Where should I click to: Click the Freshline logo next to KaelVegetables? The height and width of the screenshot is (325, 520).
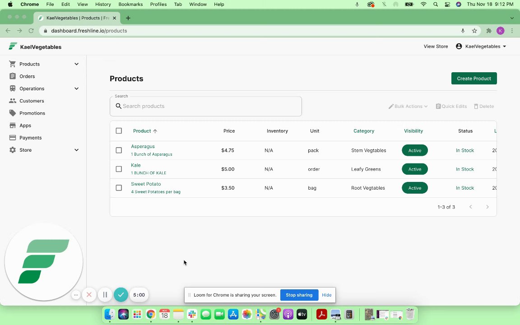(13, 46)
